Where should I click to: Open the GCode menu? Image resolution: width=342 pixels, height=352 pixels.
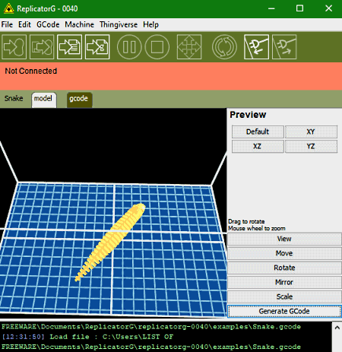point(48,24)
